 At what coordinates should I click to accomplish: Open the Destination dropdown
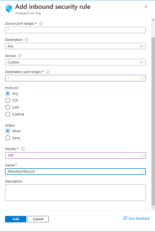coord(75,46)
